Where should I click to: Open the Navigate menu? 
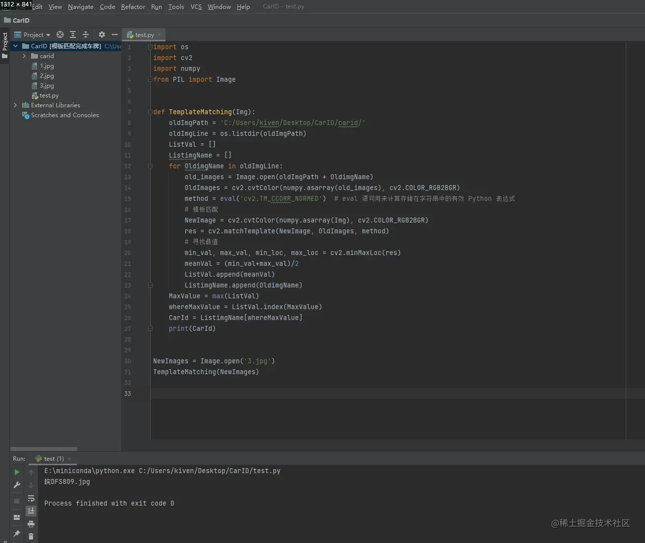pos(81,6)
